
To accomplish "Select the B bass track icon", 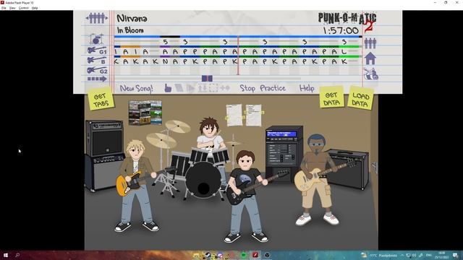I will [96, 60].
